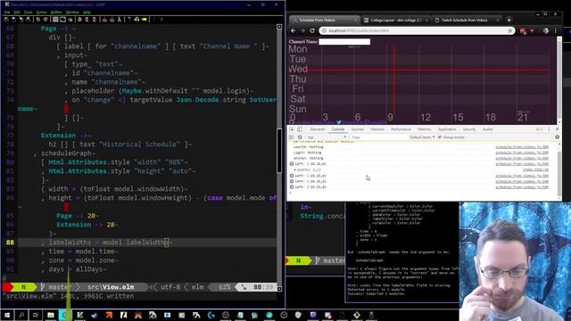
Task: Open the Chrome three-dot menu
Action: pos(556,31)
